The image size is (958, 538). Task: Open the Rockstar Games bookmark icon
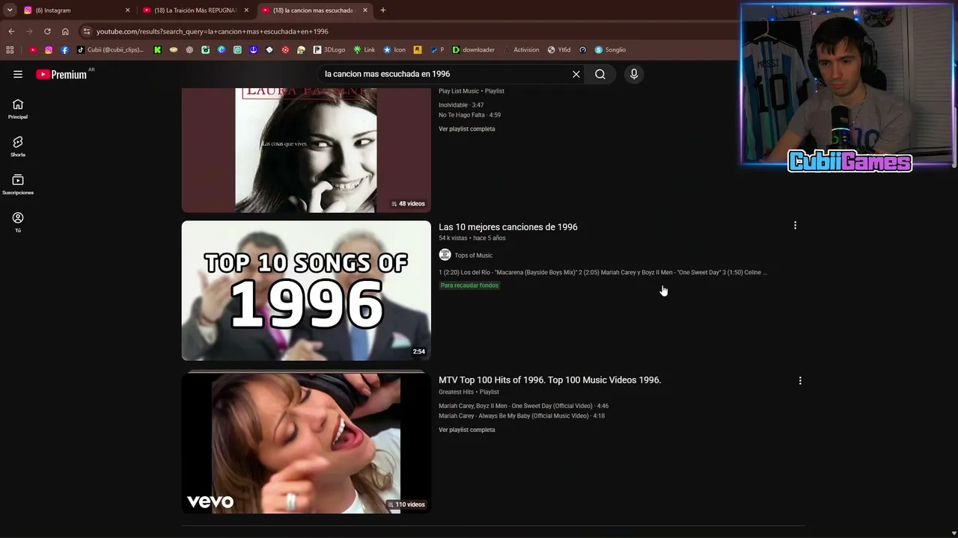pos(418,50)
